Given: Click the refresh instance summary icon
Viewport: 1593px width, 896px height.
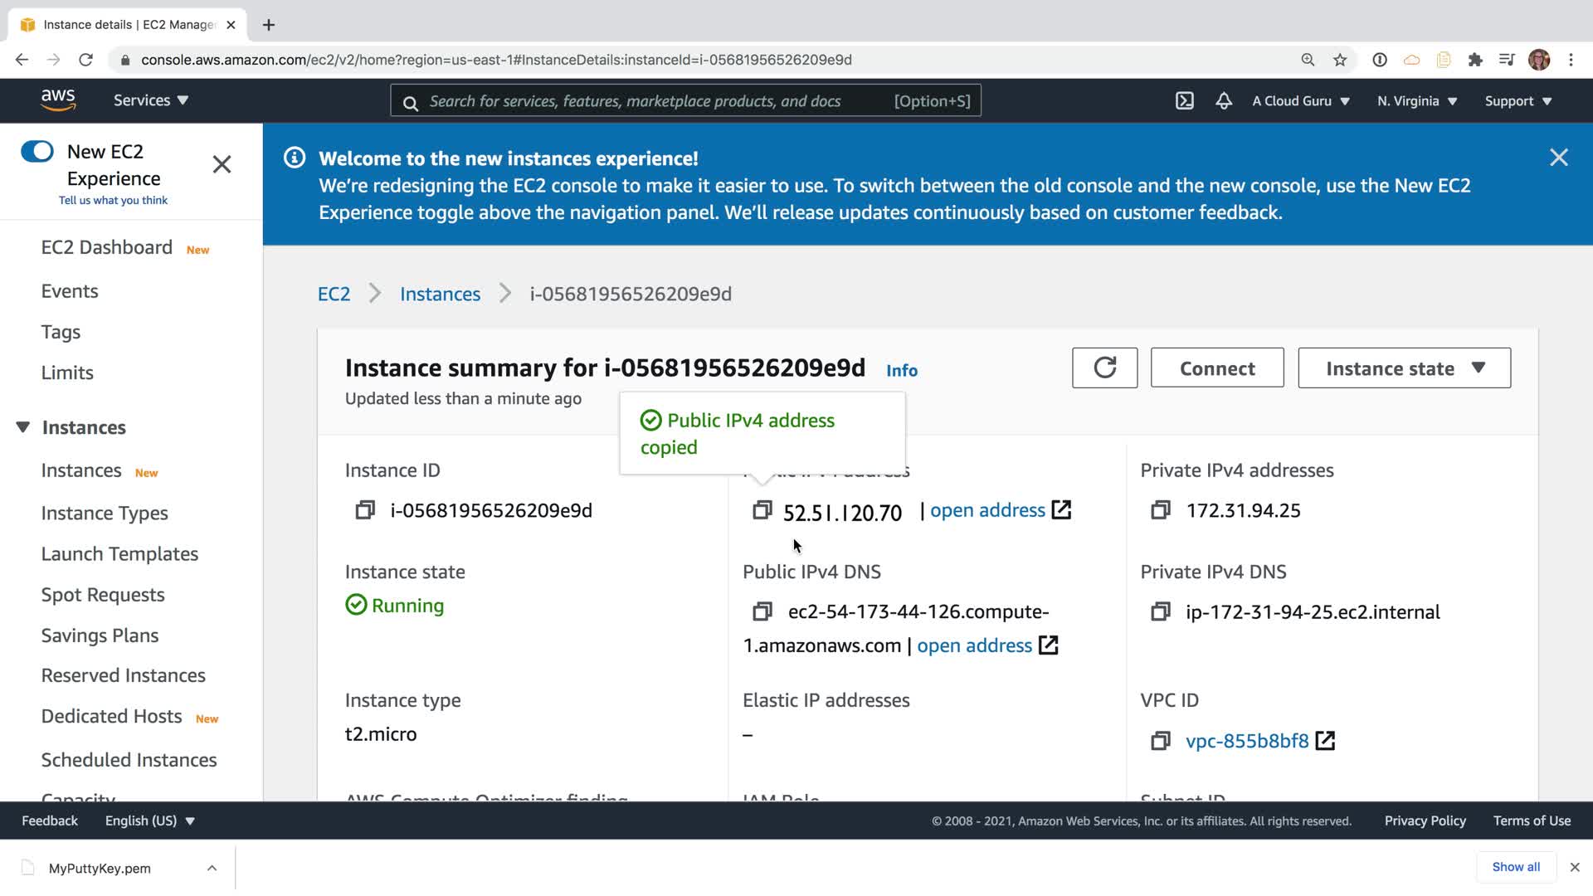Looking at the screenshot, I should pos(1104,368).
